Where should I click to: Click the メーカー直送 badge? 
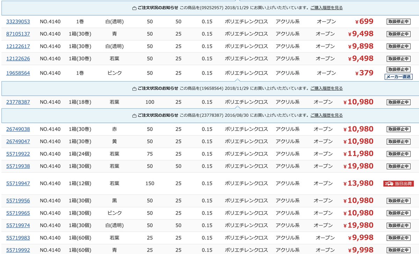coord(398,77)
